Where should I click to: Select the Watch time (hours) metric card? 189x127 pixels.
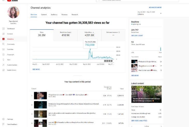66,35
